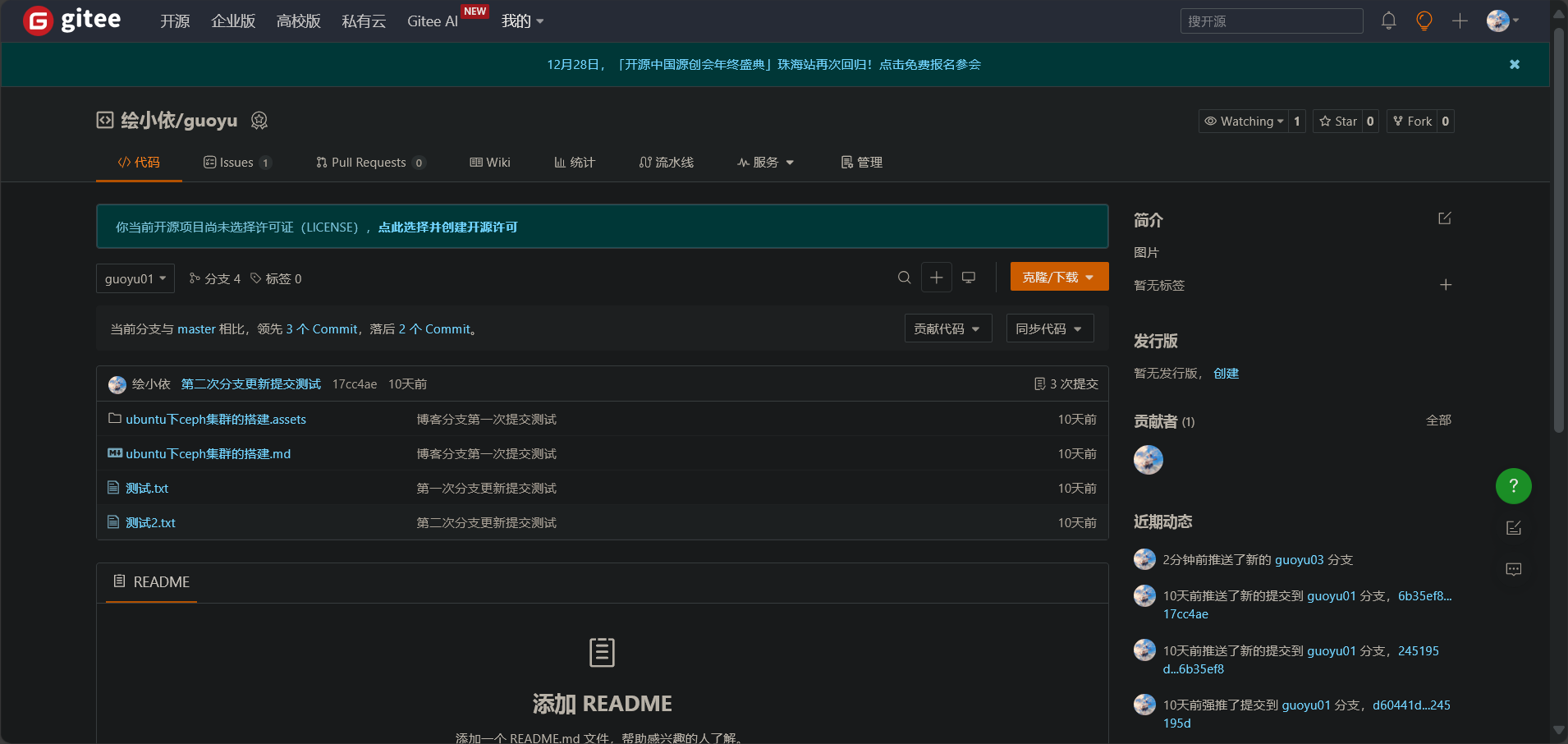1568x744 pixels.
Task: Click 创建 to create a release
Action: click(1226, 373)
